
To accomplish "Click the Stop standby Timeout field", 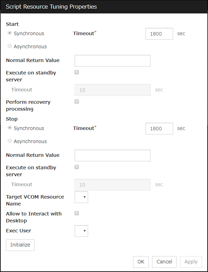I will tap(112, 185).
